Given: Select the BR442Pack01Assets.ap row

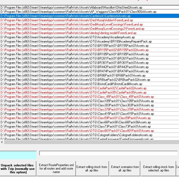Looking at the screenshot, I should [x=90, y=67].
